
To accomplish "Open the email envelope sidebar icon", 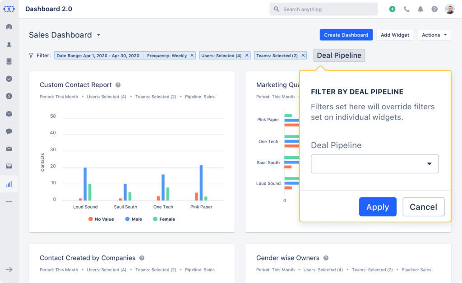I will point(9,149).
